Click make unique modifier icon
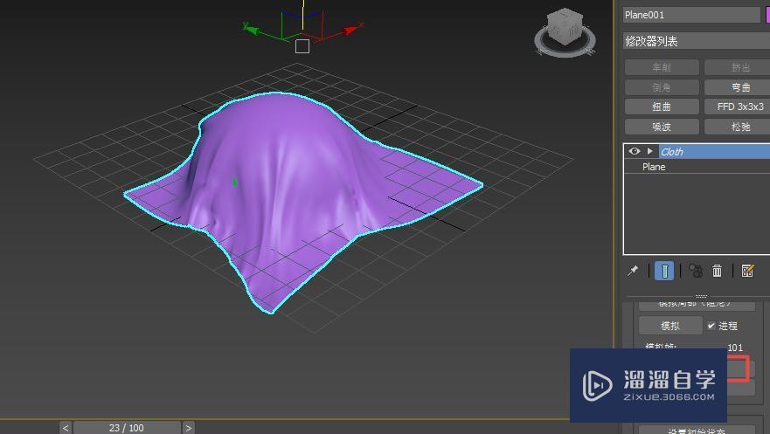This screenshot has height=434, width=770. [695, 271]
